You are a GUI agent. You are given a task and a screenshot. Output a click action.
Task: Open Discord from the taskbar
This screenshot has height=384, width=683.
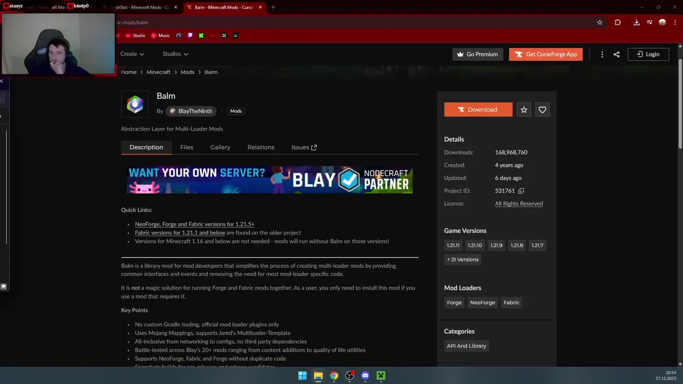tap(365, 375)
